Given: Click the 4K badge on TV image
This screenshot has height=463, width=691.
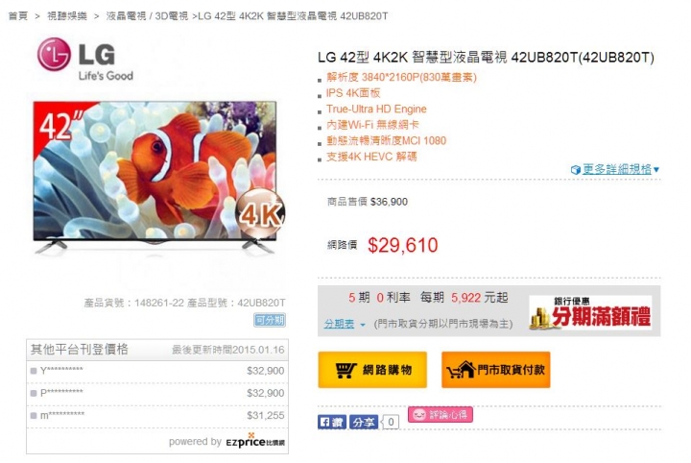Looking at the screenshot, I should [261, 214].
